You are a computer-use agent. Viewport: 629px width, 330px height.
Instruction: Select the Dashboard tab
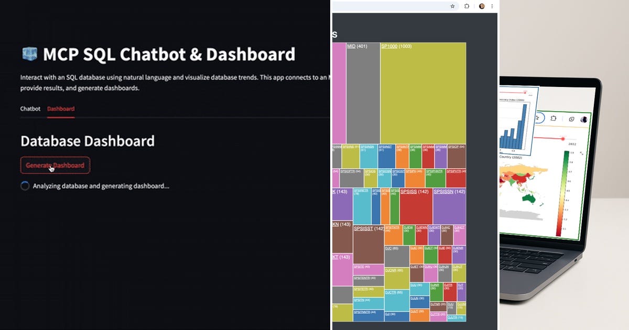pos(61,109)
